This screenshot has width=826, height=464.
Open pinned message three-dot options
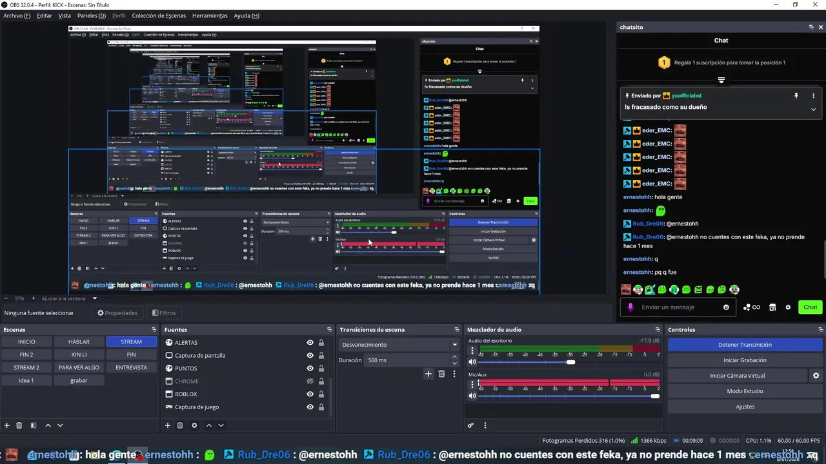(813, 95)
